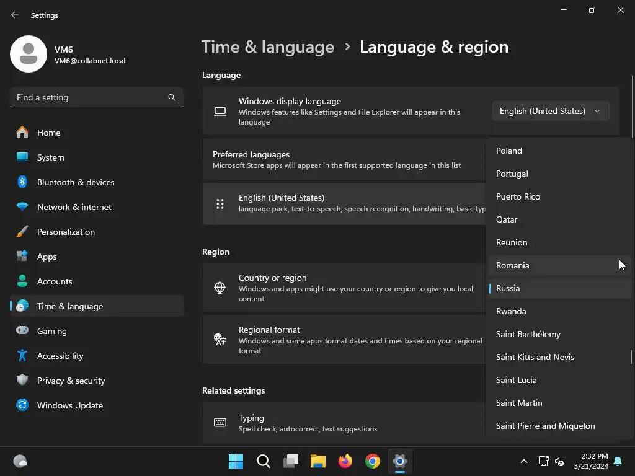Click the VM6 user avatar picture

point(29,54)
